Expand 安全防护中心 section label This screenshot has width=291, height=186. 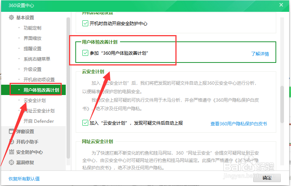pyautogui.click(x=30, y=152)
